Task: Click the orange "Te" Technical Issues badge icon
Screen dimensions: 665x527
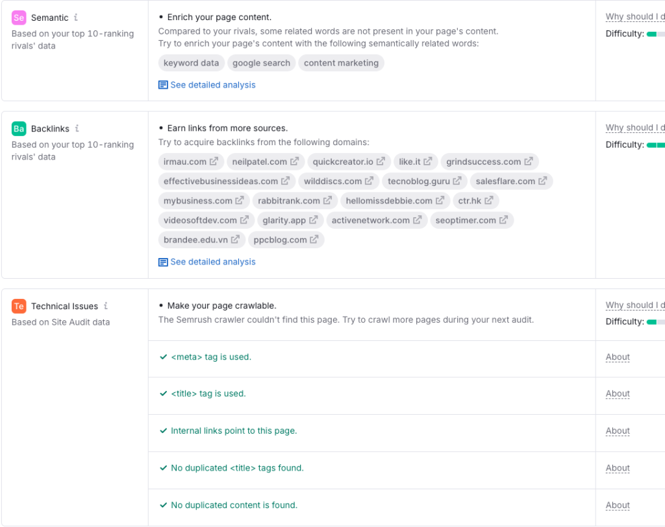Action: coord(19,305)
